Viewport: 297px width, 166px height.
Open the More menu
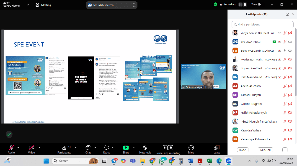pyautogui.click(x=191, y=149)
